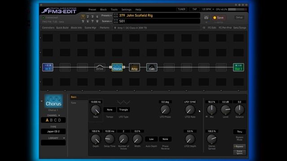The width and height of the screenshot is (287, 161).
Task: Open the Settings menu
Action: tap(126, 9)
